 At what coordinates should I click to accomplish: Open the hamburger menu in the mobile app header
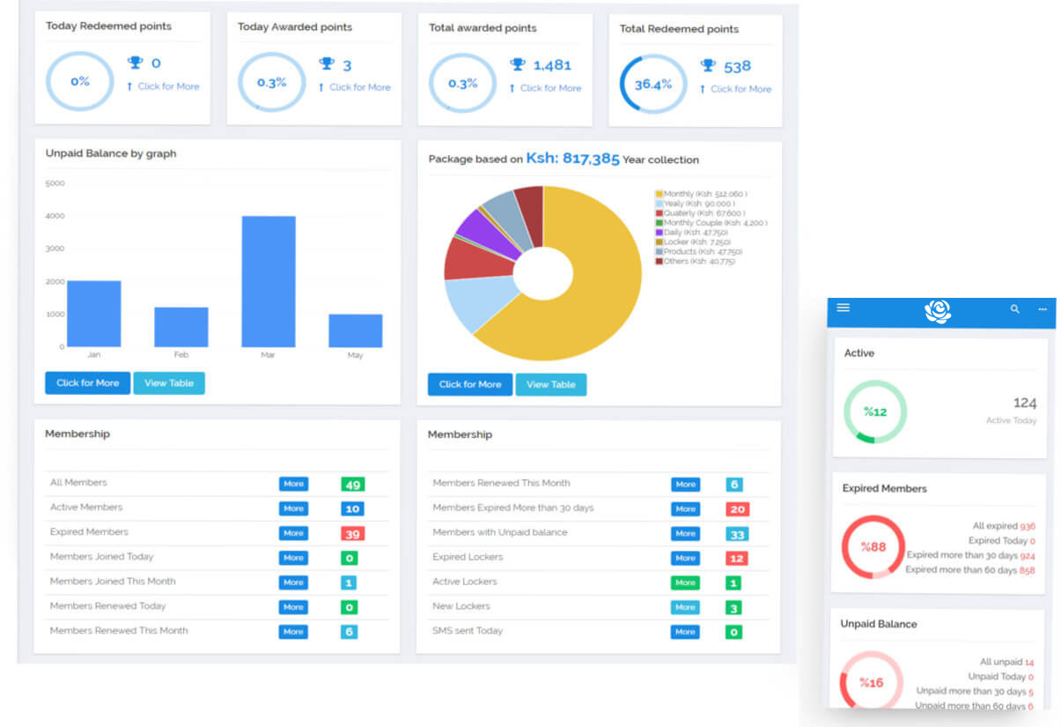pos(843,308)
